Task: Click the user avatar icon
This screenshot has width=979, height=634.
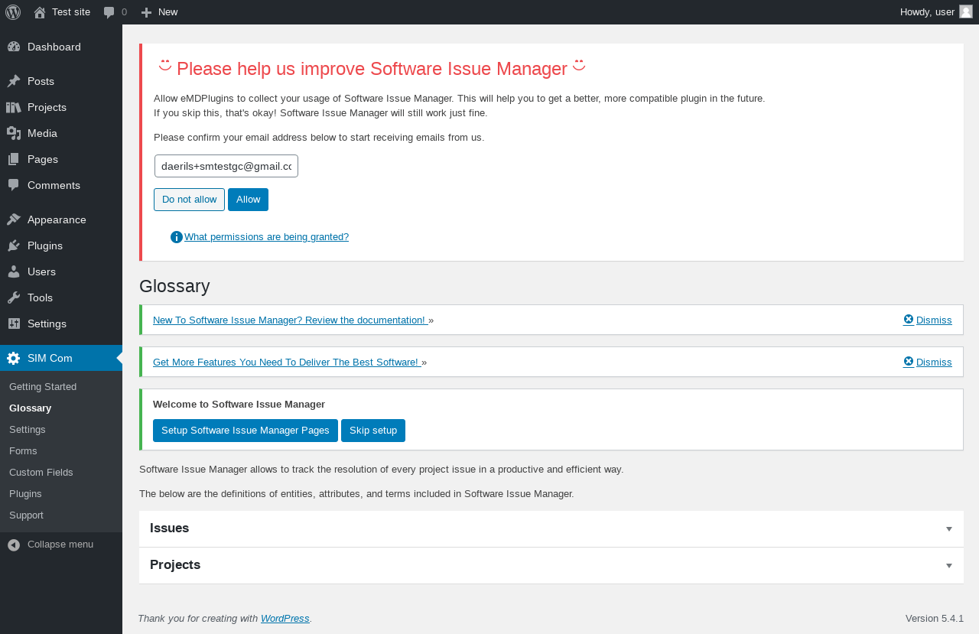Action: (x=966, y=11)
